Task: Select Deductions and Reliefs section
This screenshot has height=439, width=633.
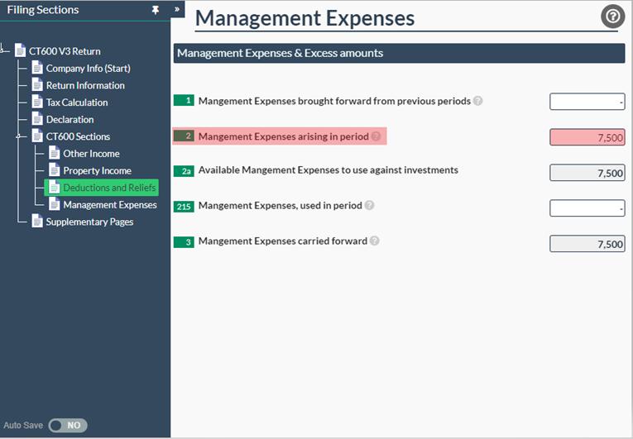Action: [101, 188]
